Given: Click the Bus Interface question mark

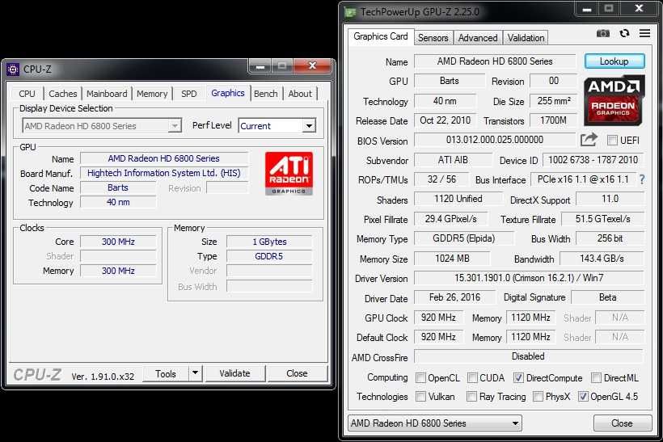Looking at the screenshot, I should click(642, 179).
